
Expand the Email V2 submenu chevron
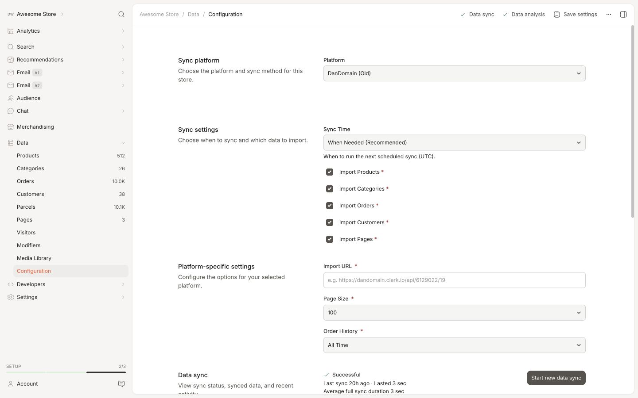(x=123, y=85)
